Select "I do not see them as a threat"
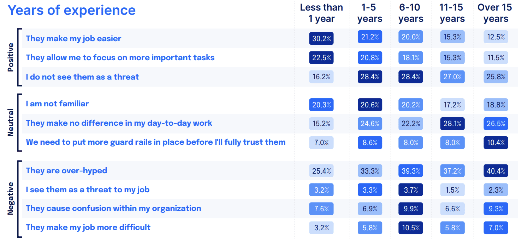This screenshot has height=243, width=522. pos(82,77)
